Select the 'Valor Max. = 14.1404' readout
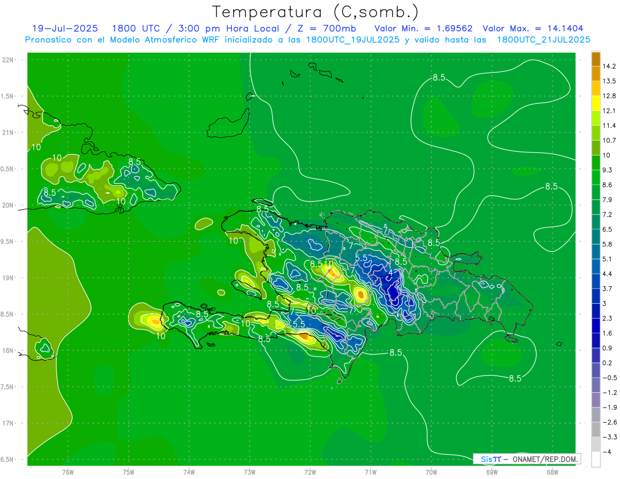This screenshot has width=620, height=479. (533, 28)
